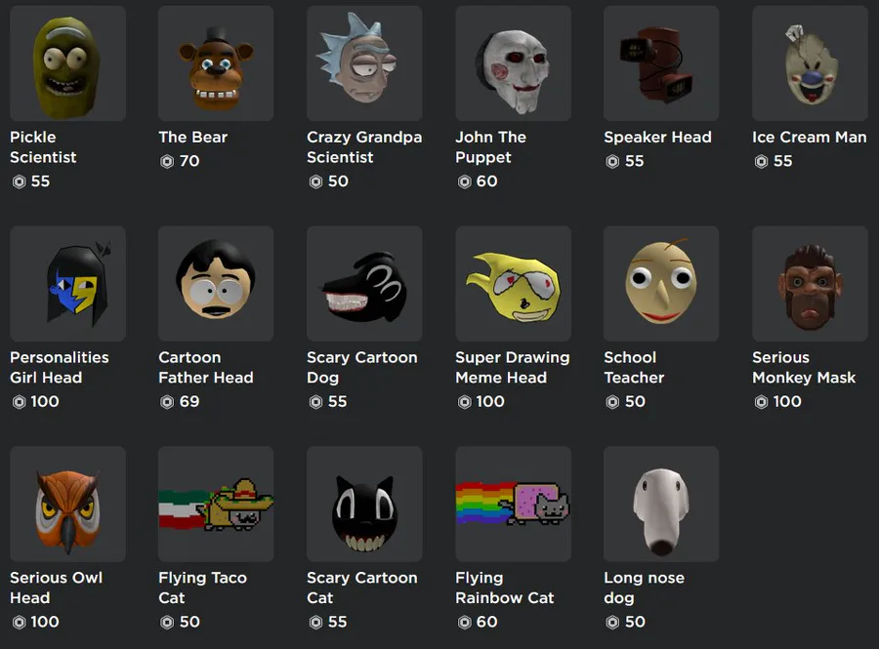
Task: Open the Pickle Scientist head thumbnail
Action: pyautogui.click(x=67, y=63)
